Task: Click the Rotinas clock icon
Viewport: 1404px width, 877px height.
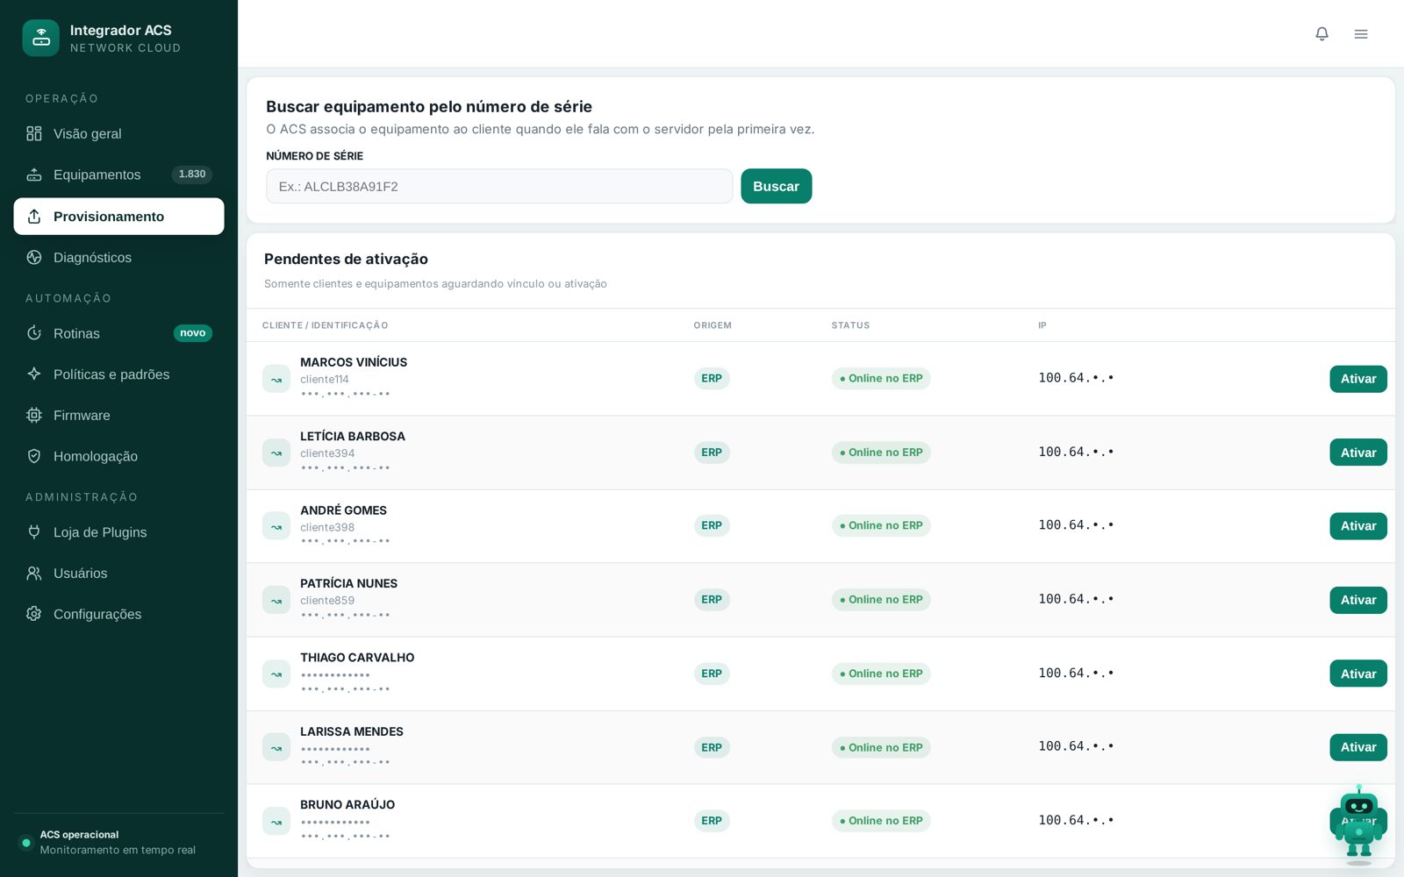Action: pyautogui.click(x=34, y=333)
